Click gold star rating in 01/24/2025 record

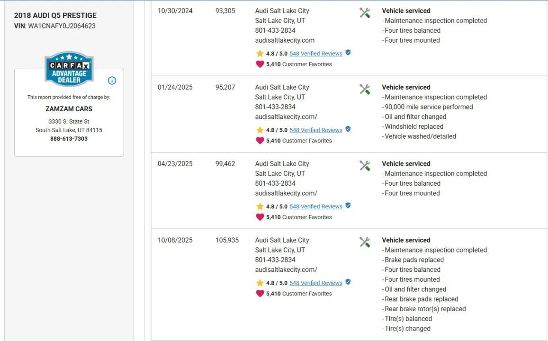[260, 130]
